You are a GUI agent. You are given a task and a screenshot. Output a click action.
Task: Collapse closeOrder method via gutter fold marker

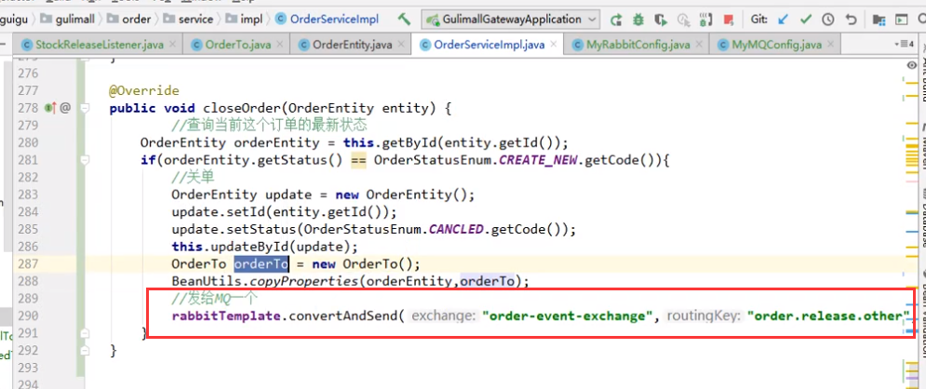click(84, 108)
